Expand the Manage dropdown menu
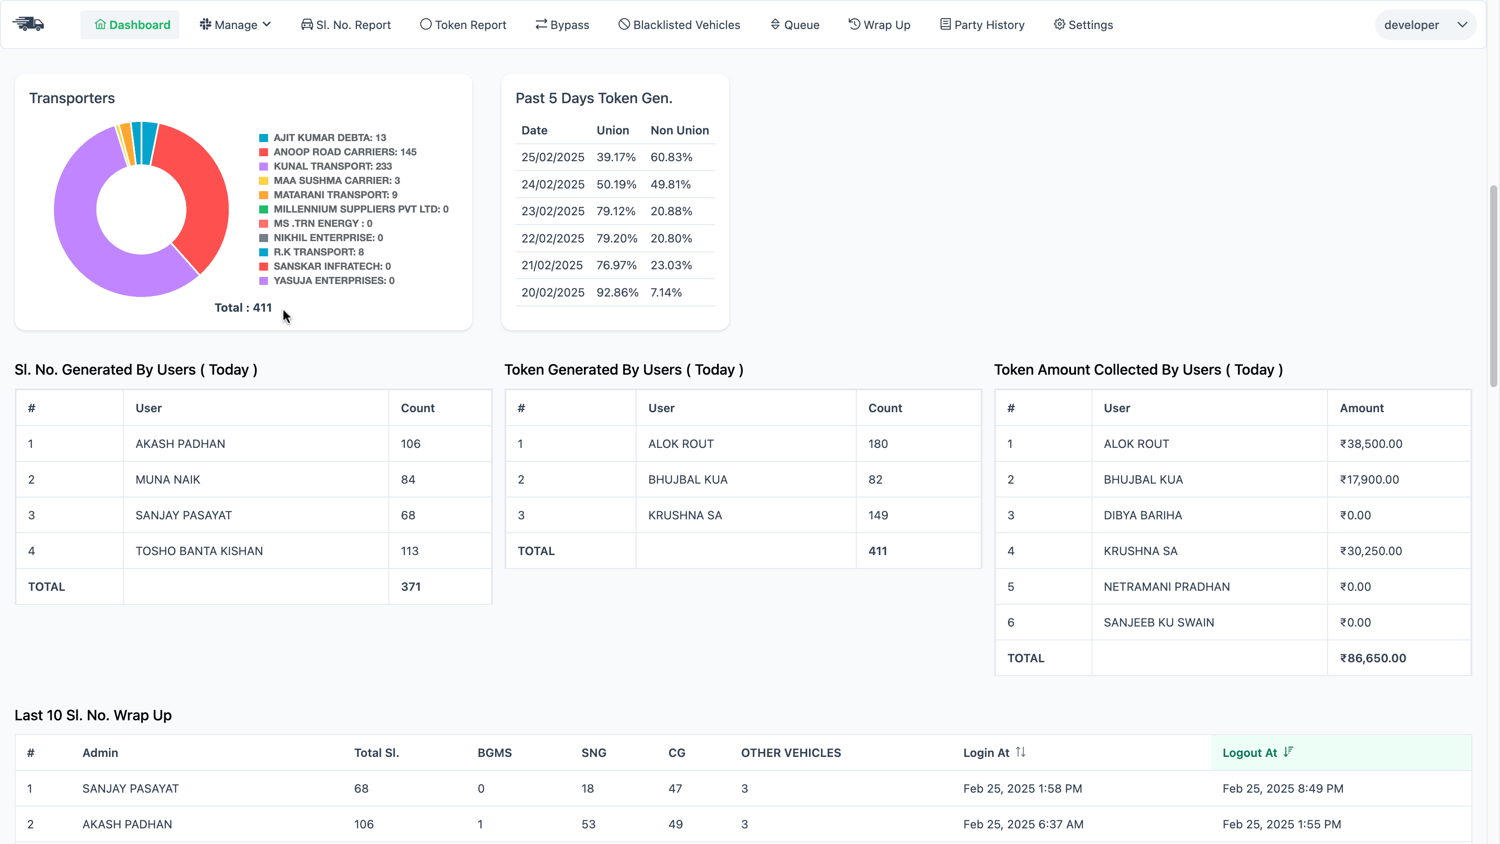The width and height of the screenshot is (1500, 844). (235, 25)
